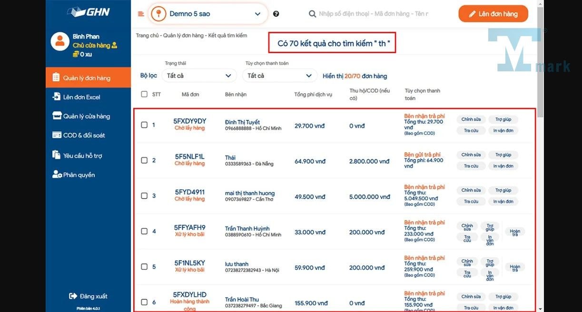This screenshot has width=582, height=312.
Task: Click the Đăng xuất logout icon
Action: [x=73, y=296]
